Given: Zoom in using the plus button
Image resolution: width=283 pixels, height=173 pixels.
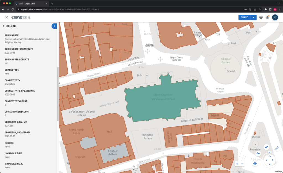Looking at the screenshot, I should [237, 164].
